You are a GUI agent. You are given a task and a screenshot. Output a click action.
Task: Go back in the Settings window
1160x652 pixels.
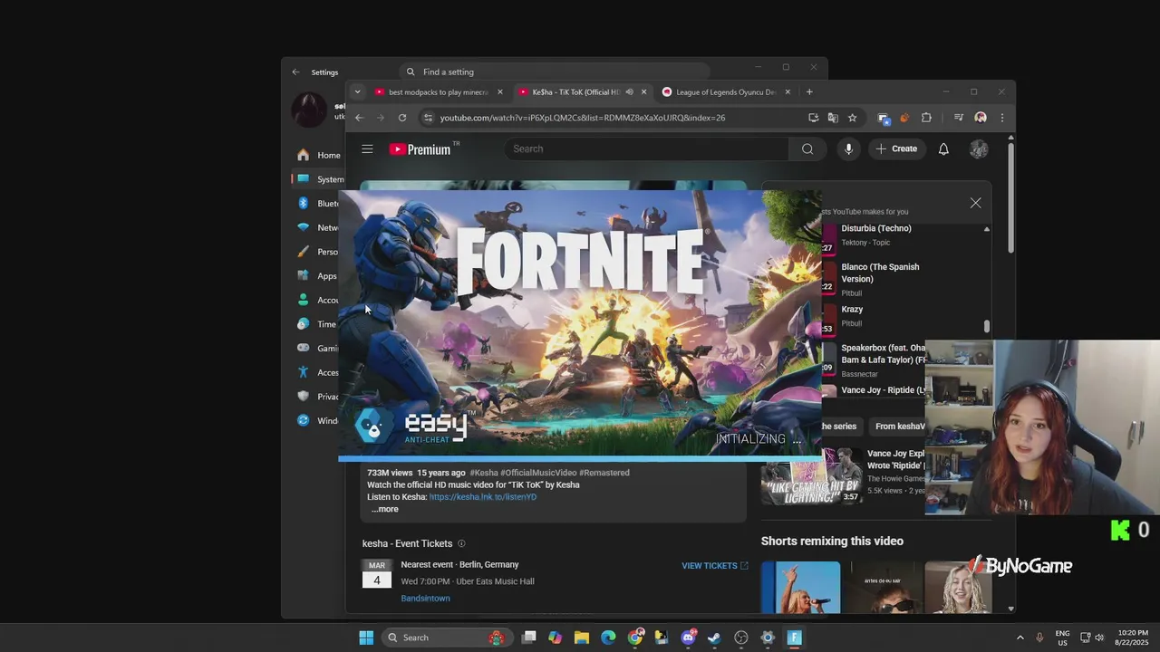point(295,72)
